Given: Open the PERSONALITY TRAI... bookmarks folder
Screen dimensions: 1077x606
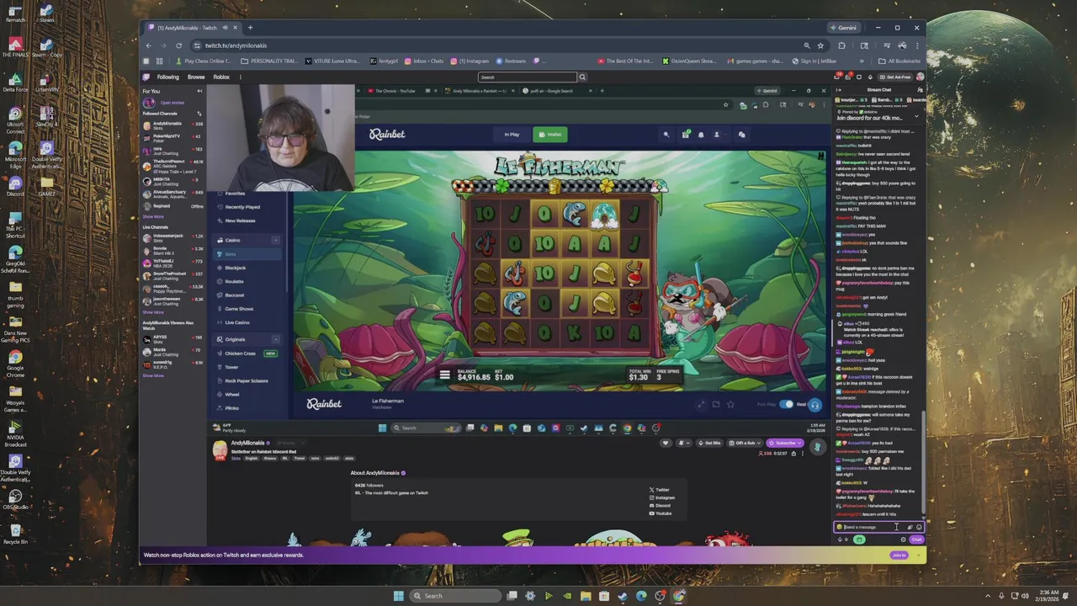Looking at the screenshot, I should [269, 61].
